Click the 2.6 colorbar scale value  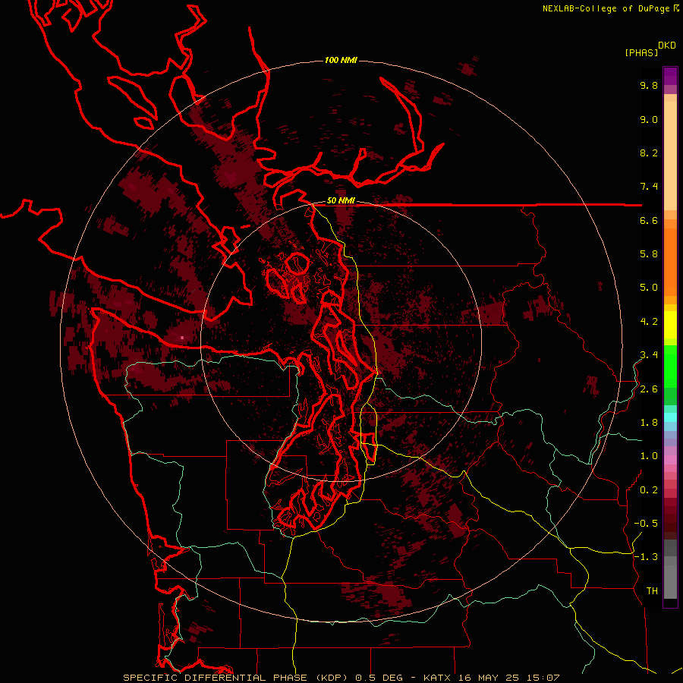[x=649, y=389]
